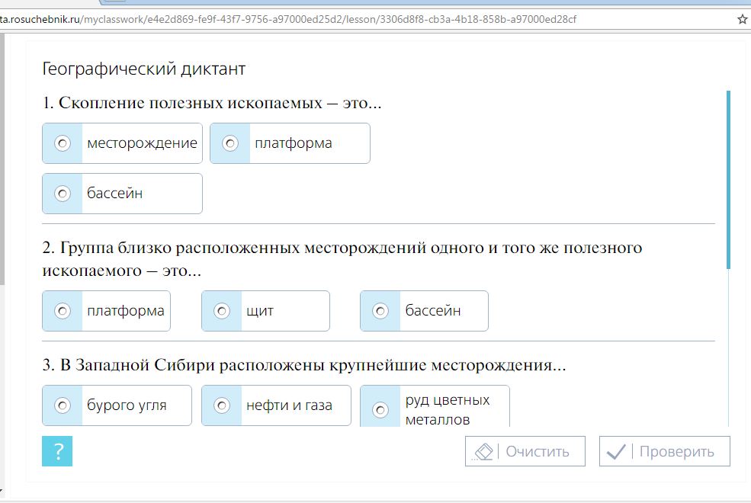Click question 3 text 'В Западной Сибири'

coord(137,365)
